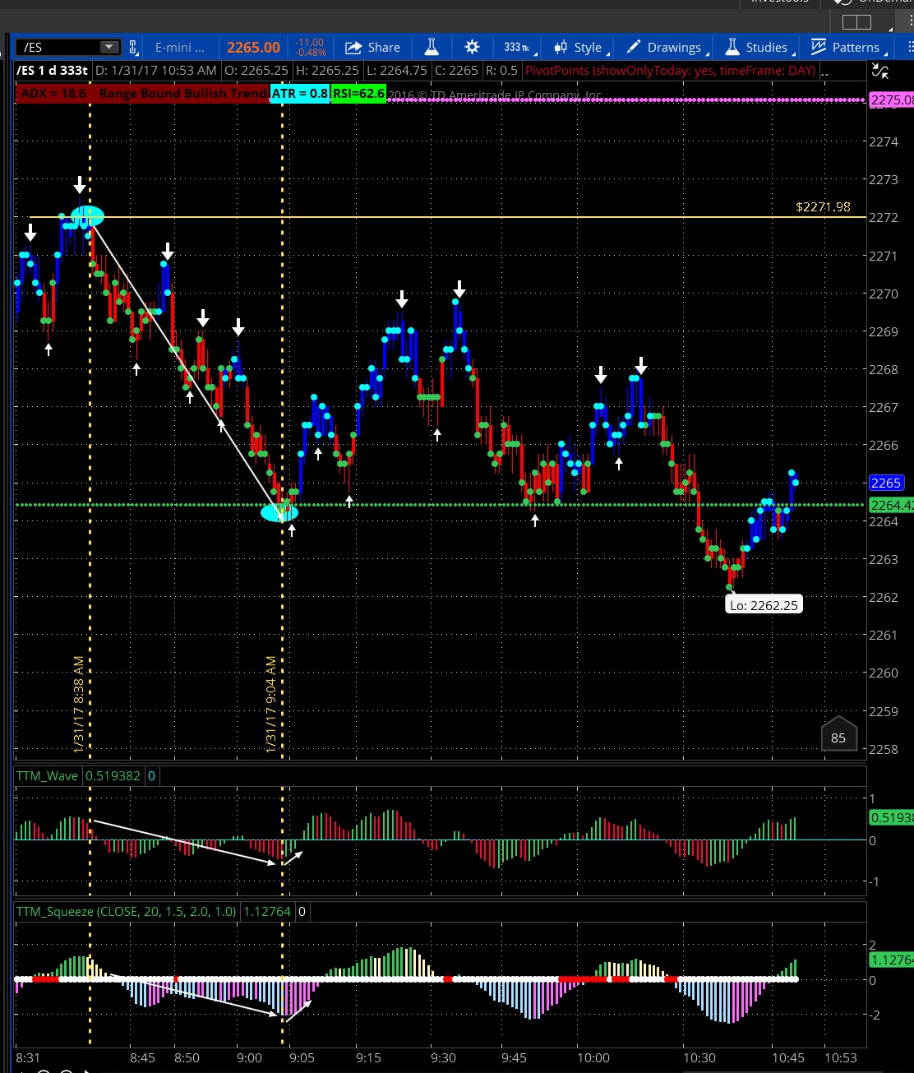Open the 333 tick timeframe selector
Screen dimensions: 914x1073
pyautogui.click(x=516, y=48)
